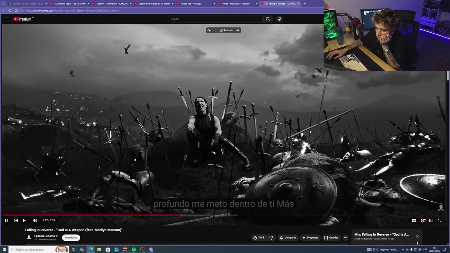This screenshot has height=253, width=450.
Task: Click the Epitaph watermark in the video corner
Action: pos(441,208)
